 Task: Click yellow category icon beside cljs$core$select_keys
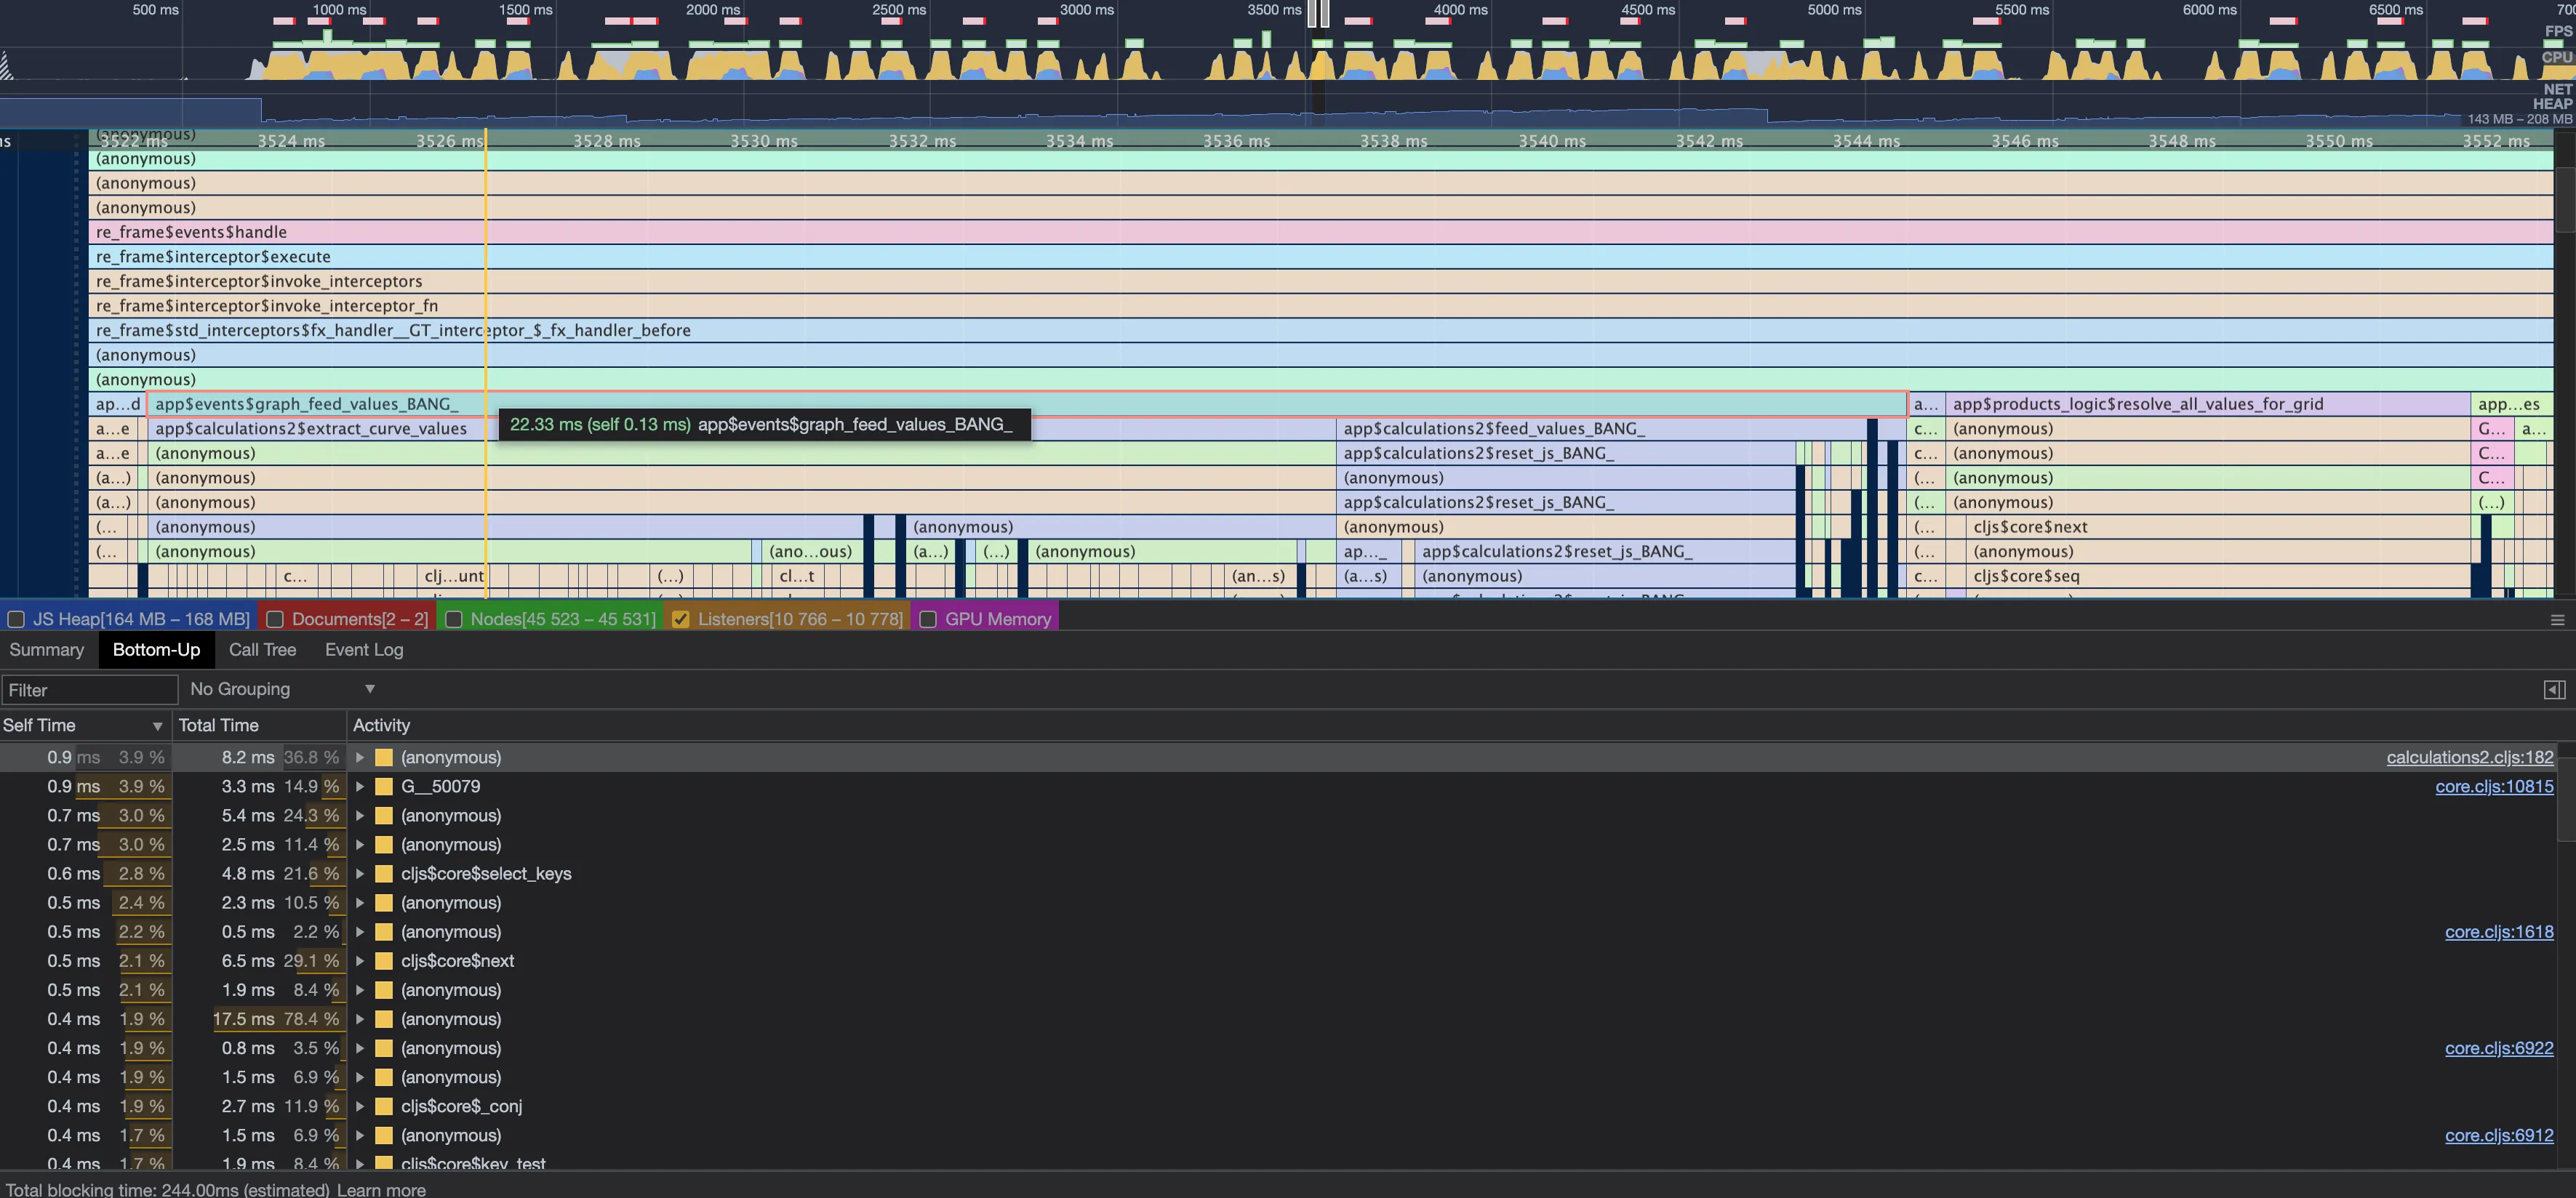click(384, 875)
